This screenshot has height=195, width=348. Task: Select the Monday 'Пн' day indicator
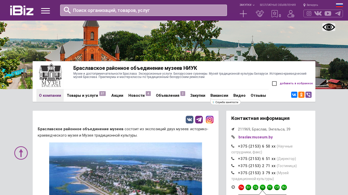tap(241, 187)
